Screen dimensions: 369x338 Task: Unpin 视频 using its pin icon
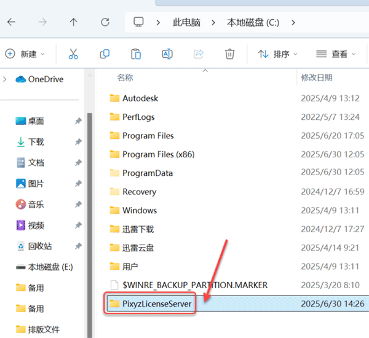point(78,225)
